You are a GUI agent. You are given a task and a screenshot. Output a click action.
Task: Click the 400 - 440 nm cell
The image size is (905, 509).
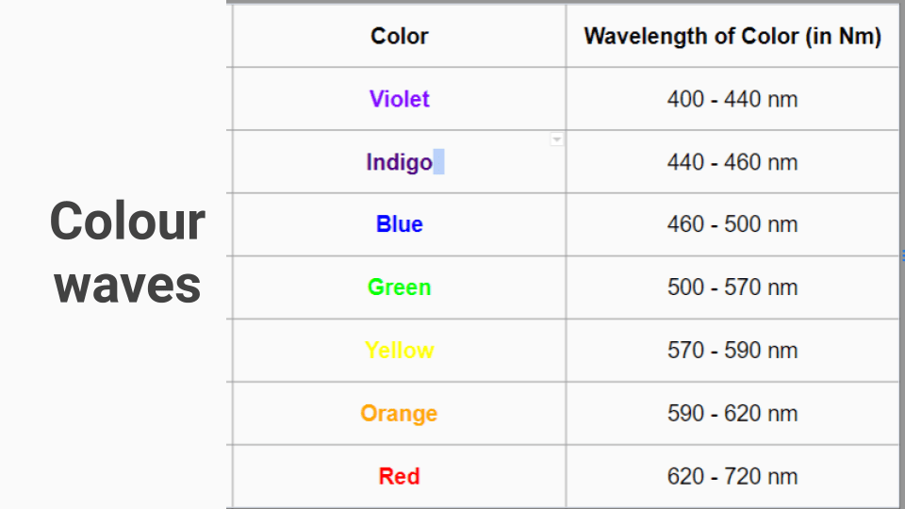[732, 99]
